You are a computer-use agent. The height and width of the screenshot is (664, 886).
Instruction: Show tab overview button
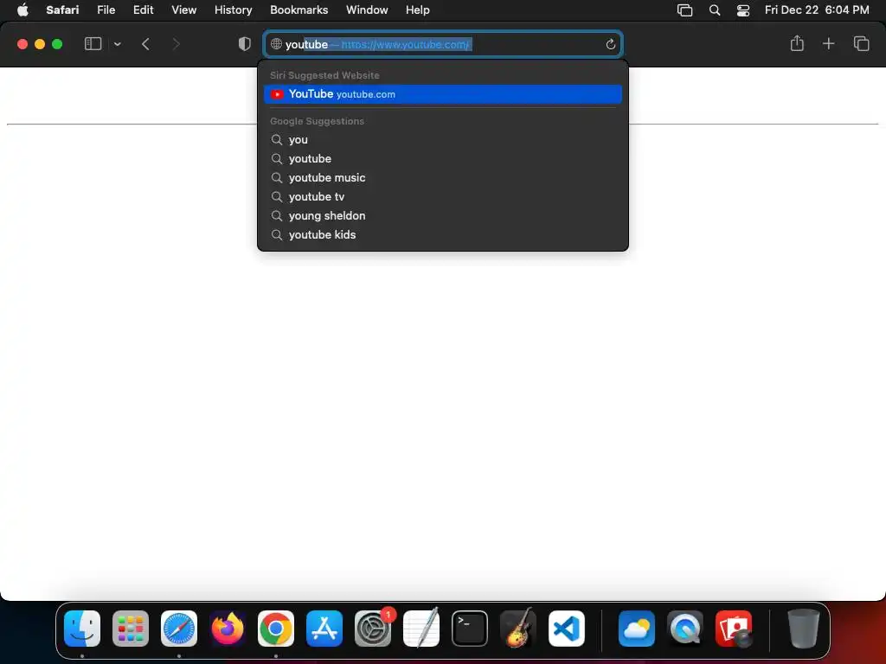click(861, 43)
